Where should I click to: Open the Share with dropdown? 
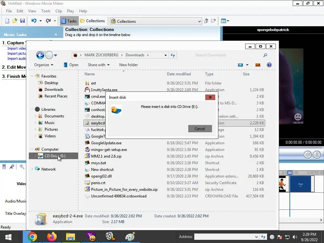coord(99,65)
